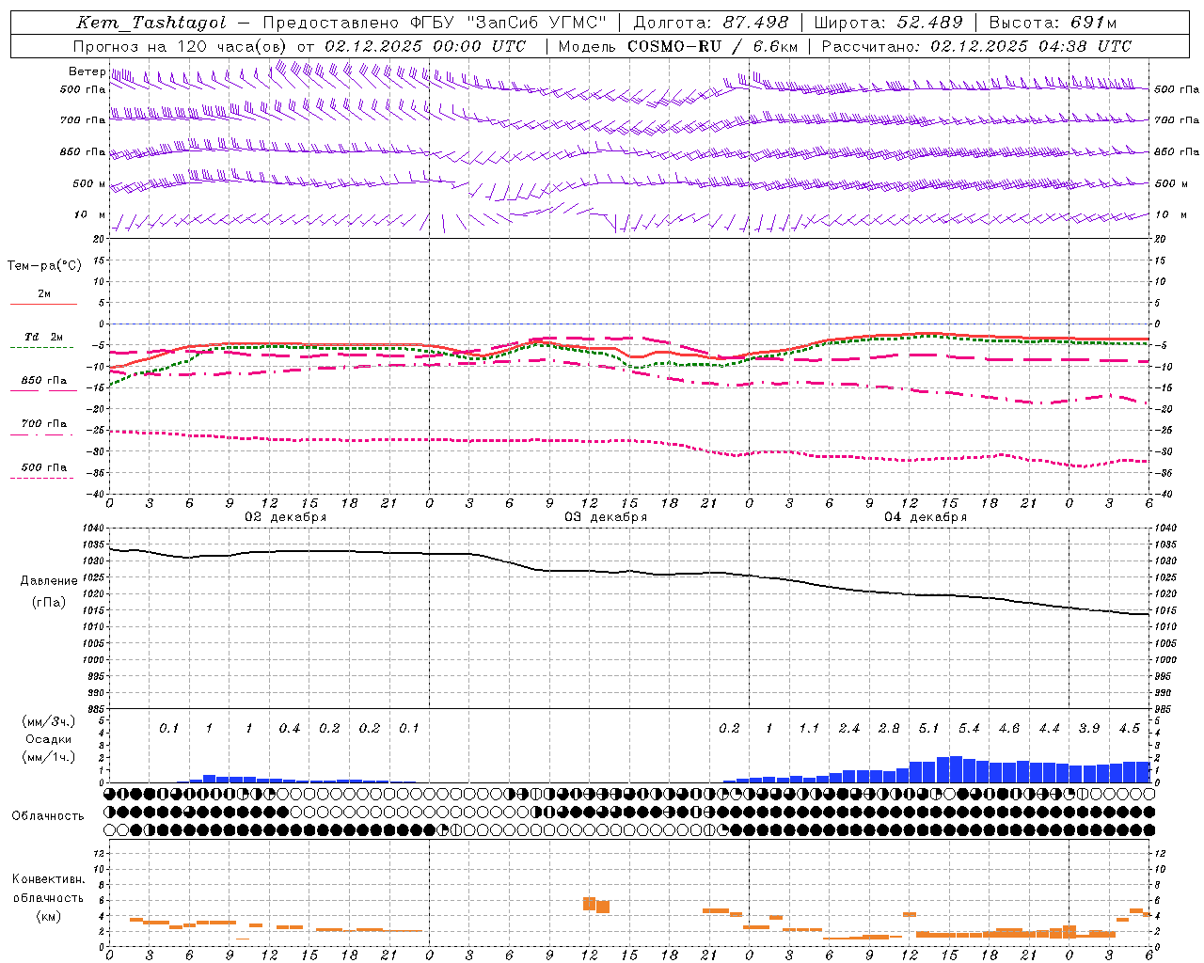Click the precipitation value '2.8'
1204x963 pixels.
(x=889, y=728)
